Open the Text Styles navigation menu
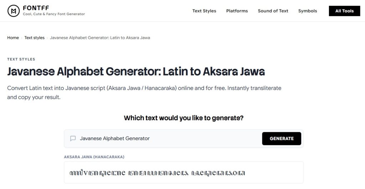 point(204,11)
